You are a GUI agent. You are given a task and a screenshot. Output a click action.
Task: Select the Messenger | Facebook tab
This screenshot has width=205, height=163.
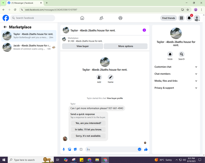[25, 3]
